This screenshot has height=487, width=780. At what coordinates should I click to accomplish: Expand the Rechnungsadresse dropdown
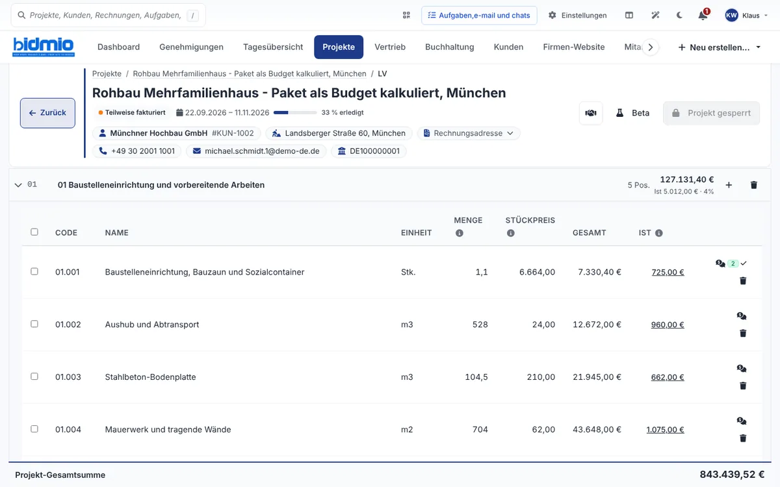(468, 133)
